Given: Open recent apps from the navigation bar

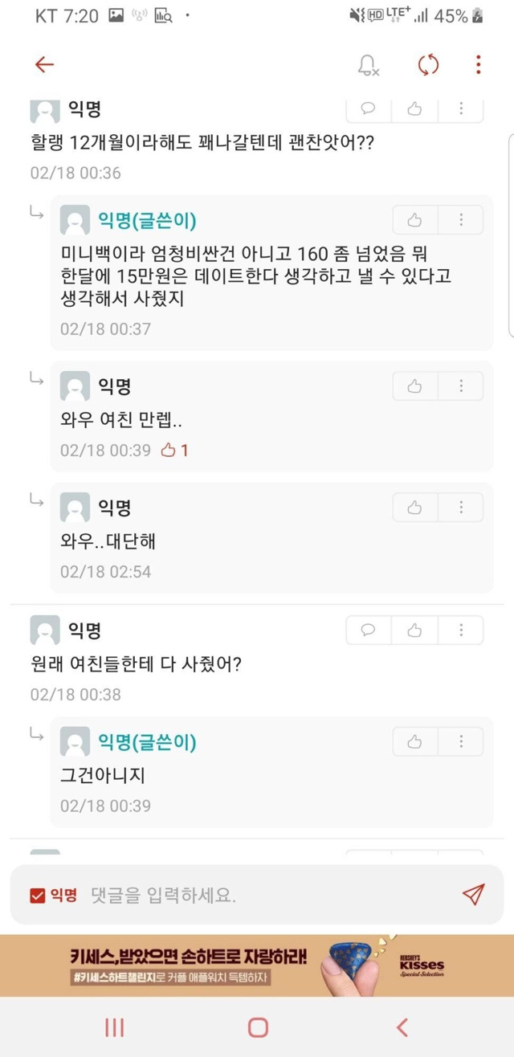Looking at the screenshot, I should click(x=114, y=1026).
